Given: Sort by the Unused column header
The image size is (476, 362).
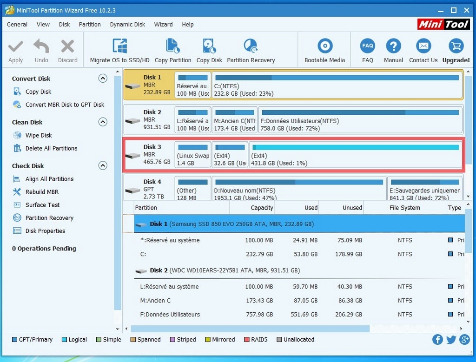Looking at the screenshot, I should pyautogui.click(x=341, y=208).
